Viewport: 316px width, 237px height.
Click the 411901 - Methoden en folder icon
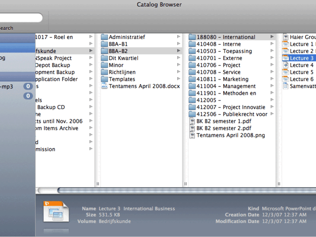192,93
